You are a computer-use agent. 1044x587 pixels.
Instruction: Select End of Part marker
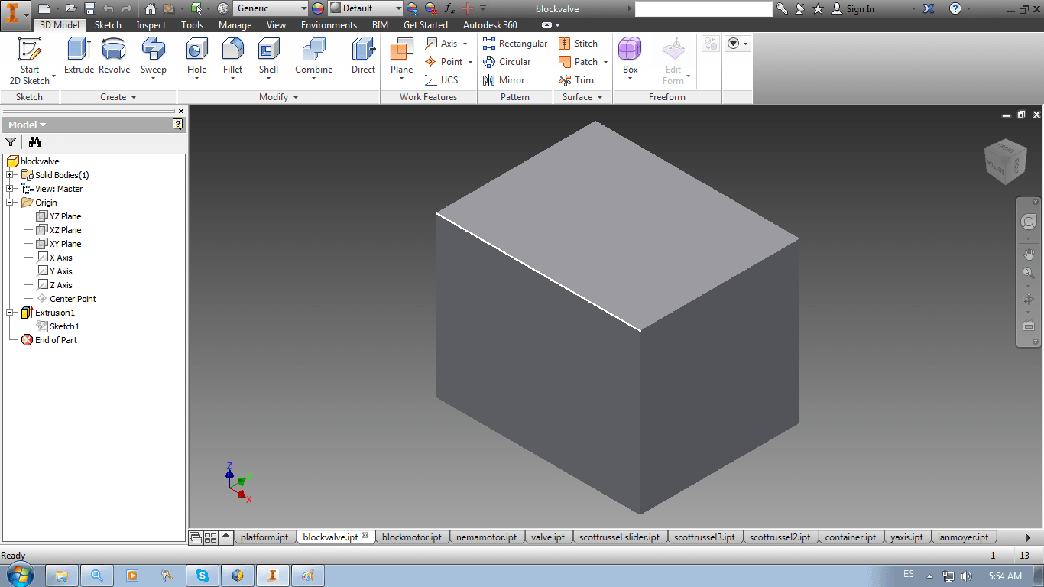(50, 340)
